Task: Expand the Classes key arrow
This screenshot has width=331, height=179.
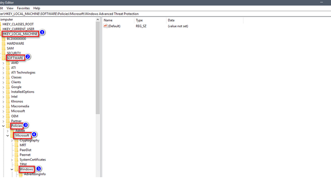Action: 3,78
